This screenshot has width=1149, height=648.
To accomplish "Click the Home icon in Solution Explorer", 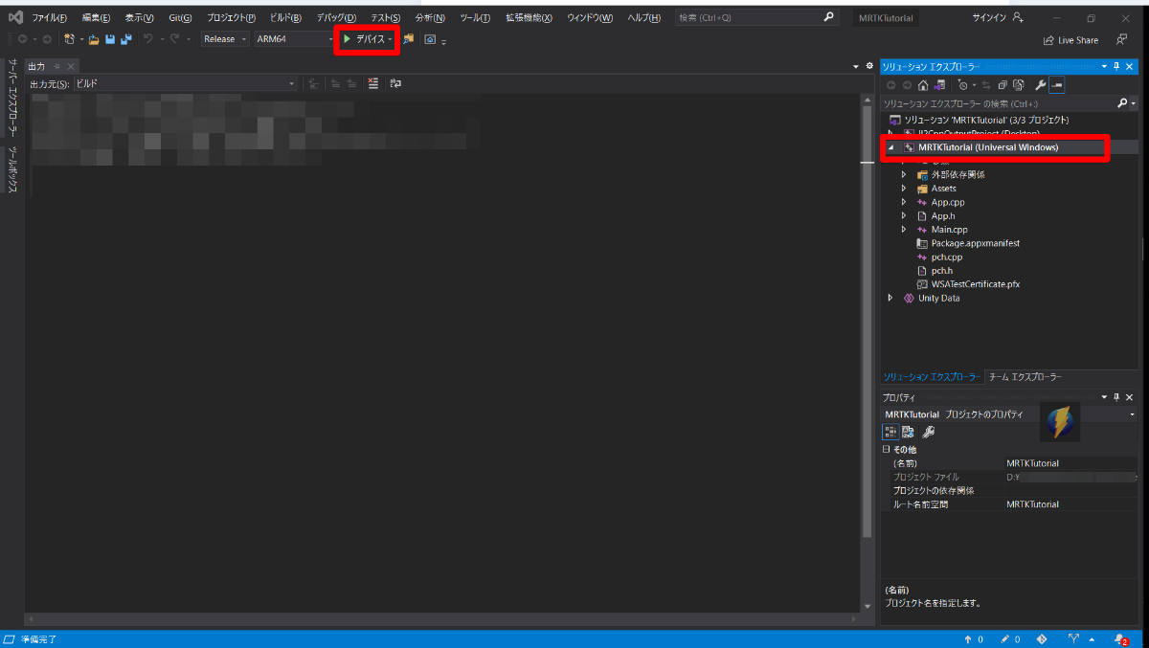I will [x=922, y=85].
